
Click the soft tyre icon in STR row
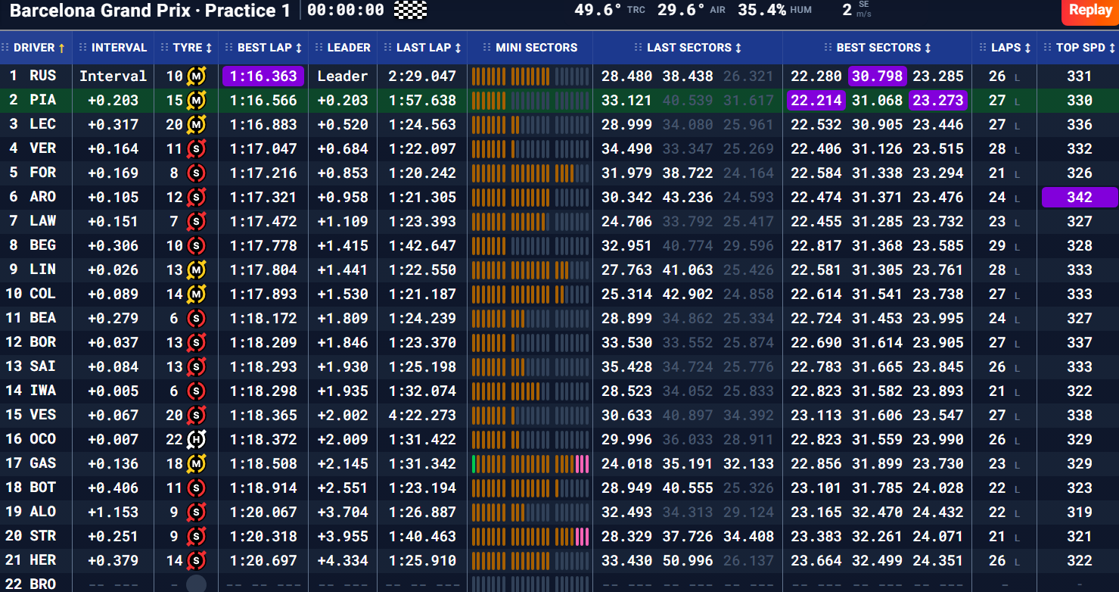(197, 536)
